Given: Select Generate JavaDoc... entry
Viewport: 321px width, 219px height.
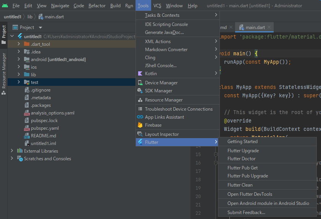Looking at the screenshot, I should pos(178,32).
